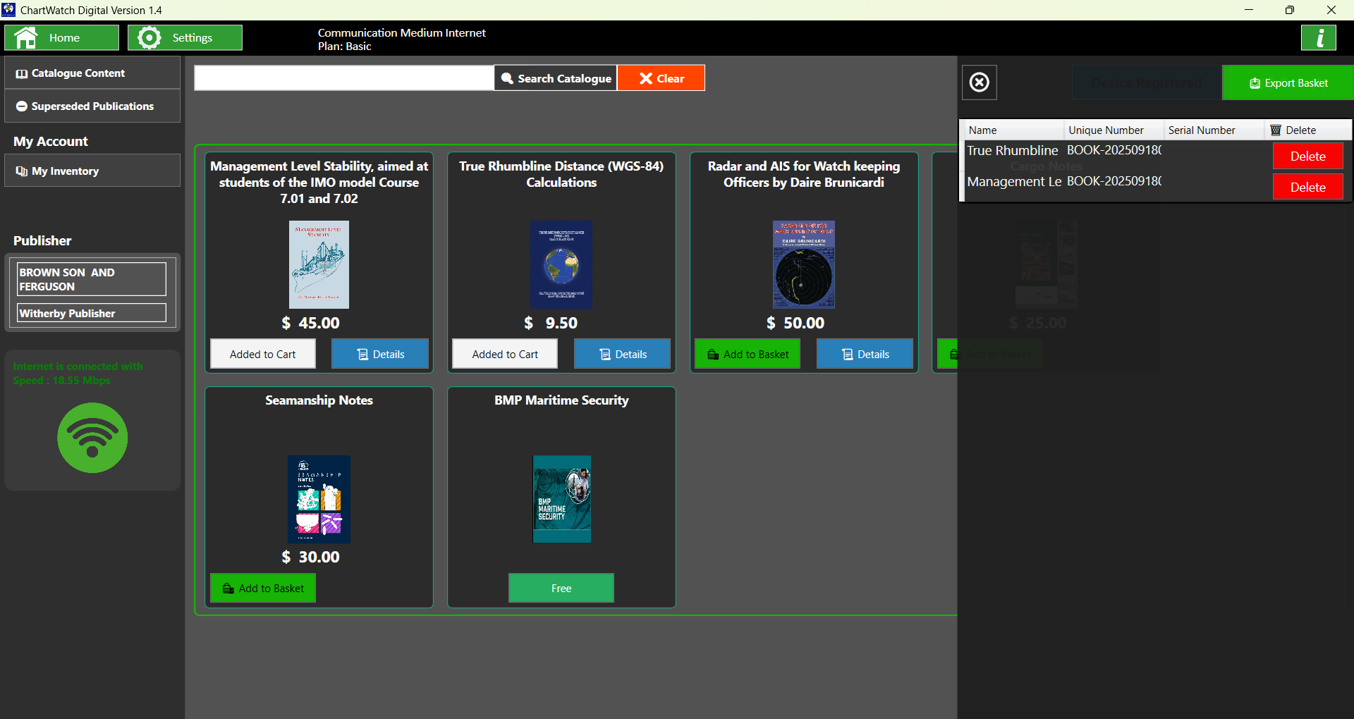Click the My Inventory icon in the sidebar
This screenshot has width=1354, height=719.
click(22, 171)
